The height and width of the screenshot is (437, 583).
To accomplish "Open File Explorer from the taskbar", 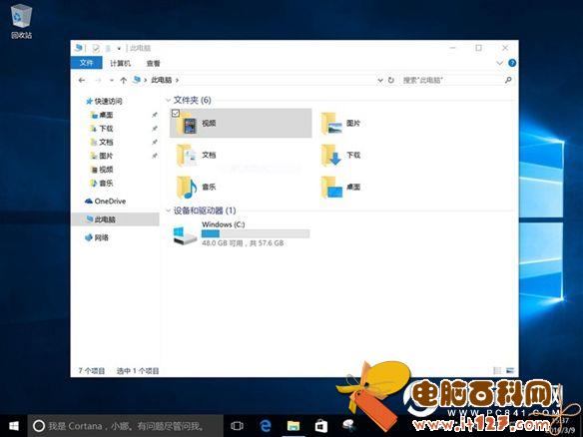I will click(293, 426).
